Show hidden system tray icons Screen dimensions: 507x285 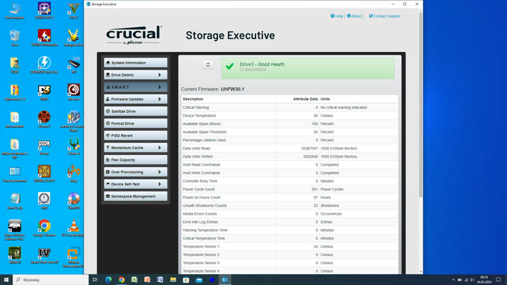[453, 280]
